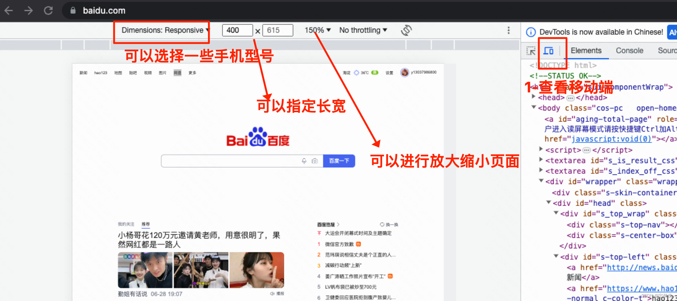Open hot search item LV帆布袋已被炒至700元
Viewport: 677px width, 301px height.
point(351,287)
